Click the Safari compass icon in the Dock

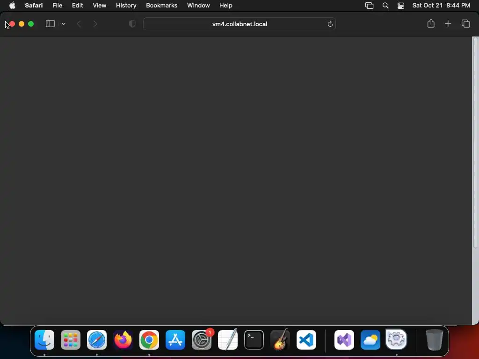(97, 340)
